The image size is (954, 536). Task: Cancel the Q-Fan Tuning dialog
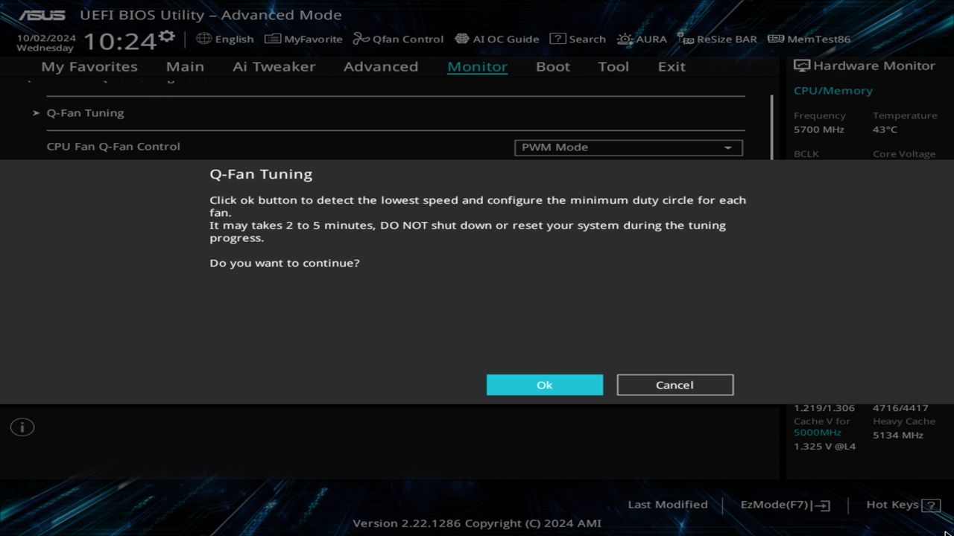pyautogui.click(x=675, y=385)
